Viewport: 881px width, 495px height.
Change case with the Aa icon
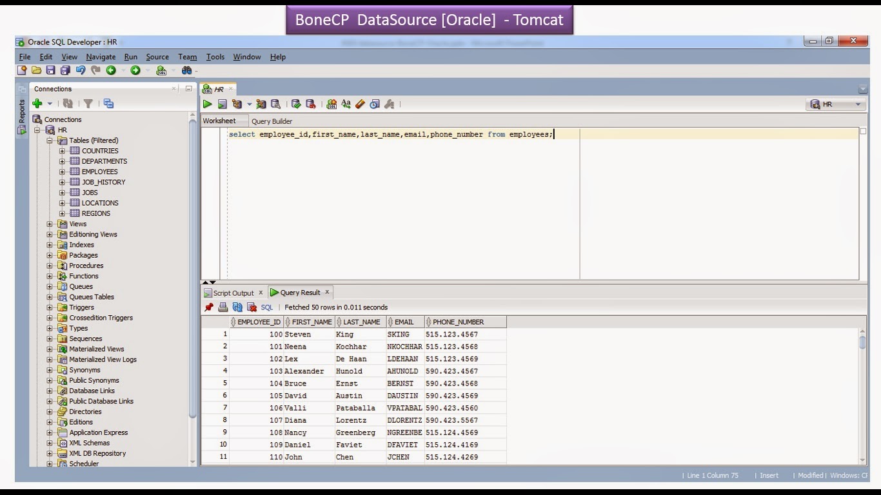point(346,104)
